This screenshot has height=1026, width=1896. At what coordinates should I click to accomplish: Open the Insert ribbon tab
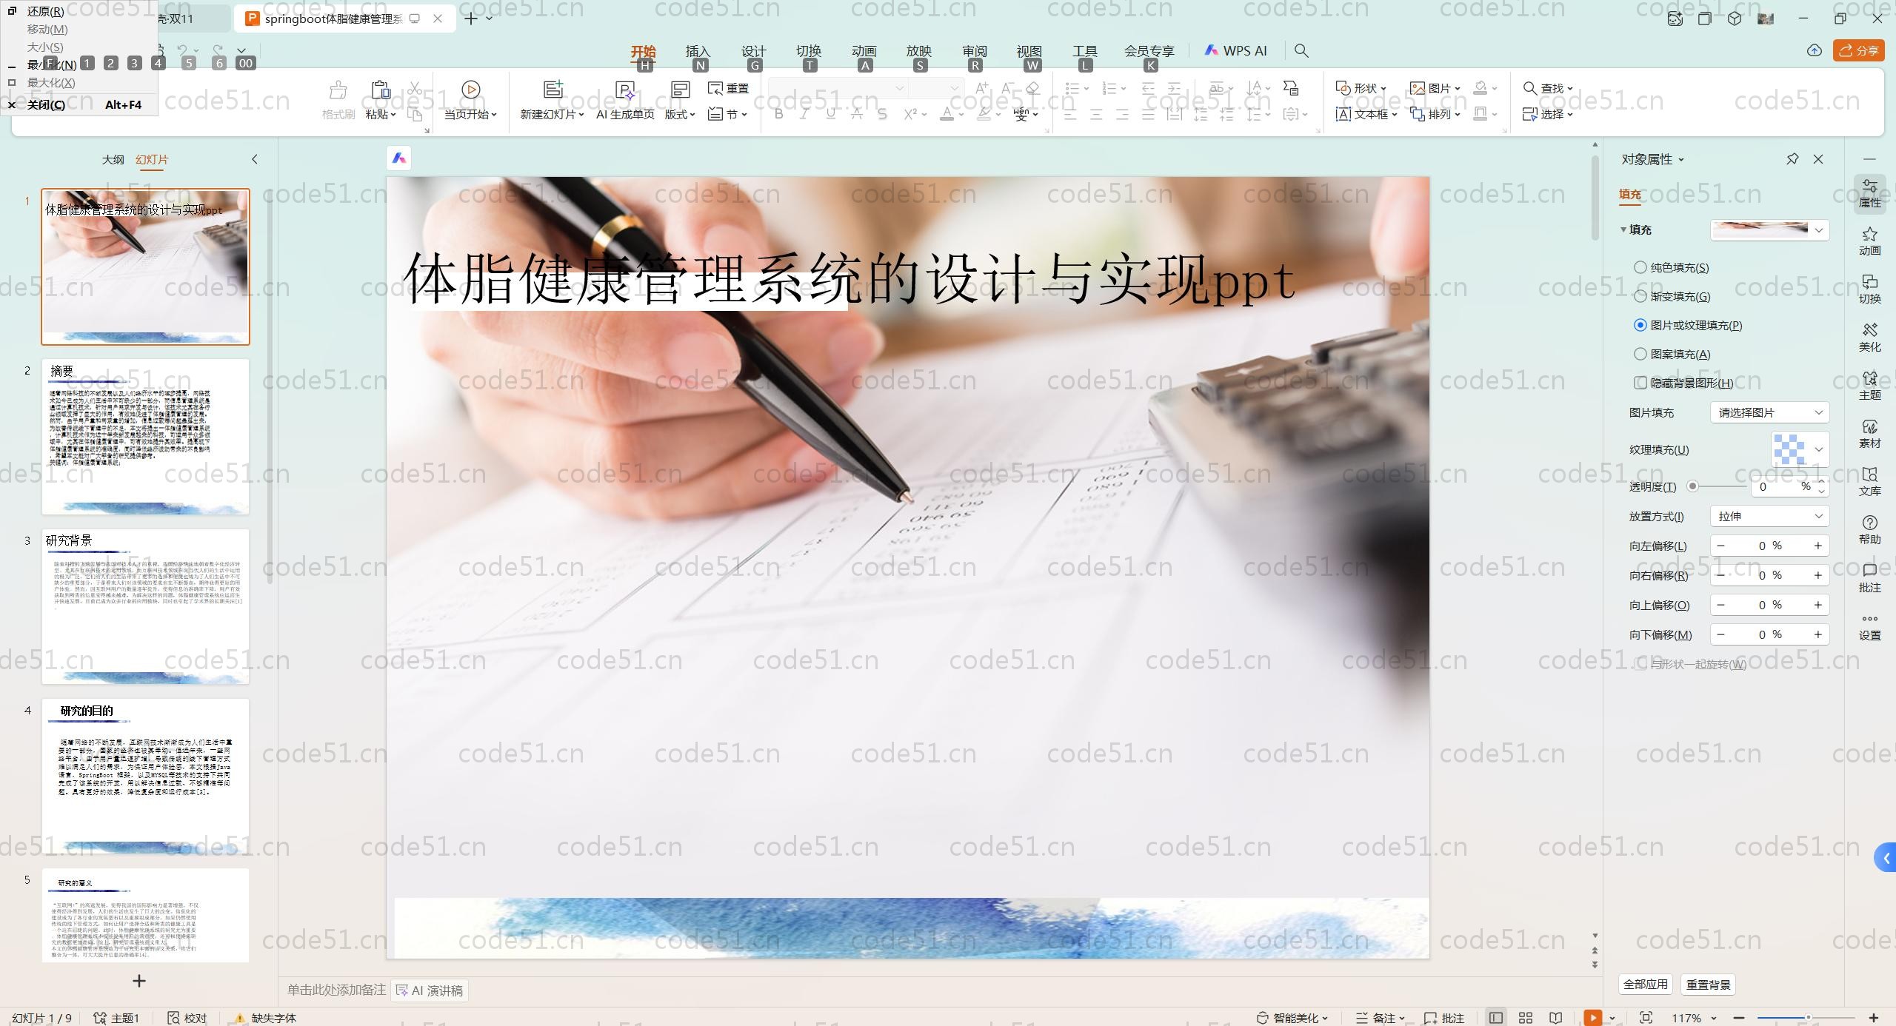click(x=698, y=50)
